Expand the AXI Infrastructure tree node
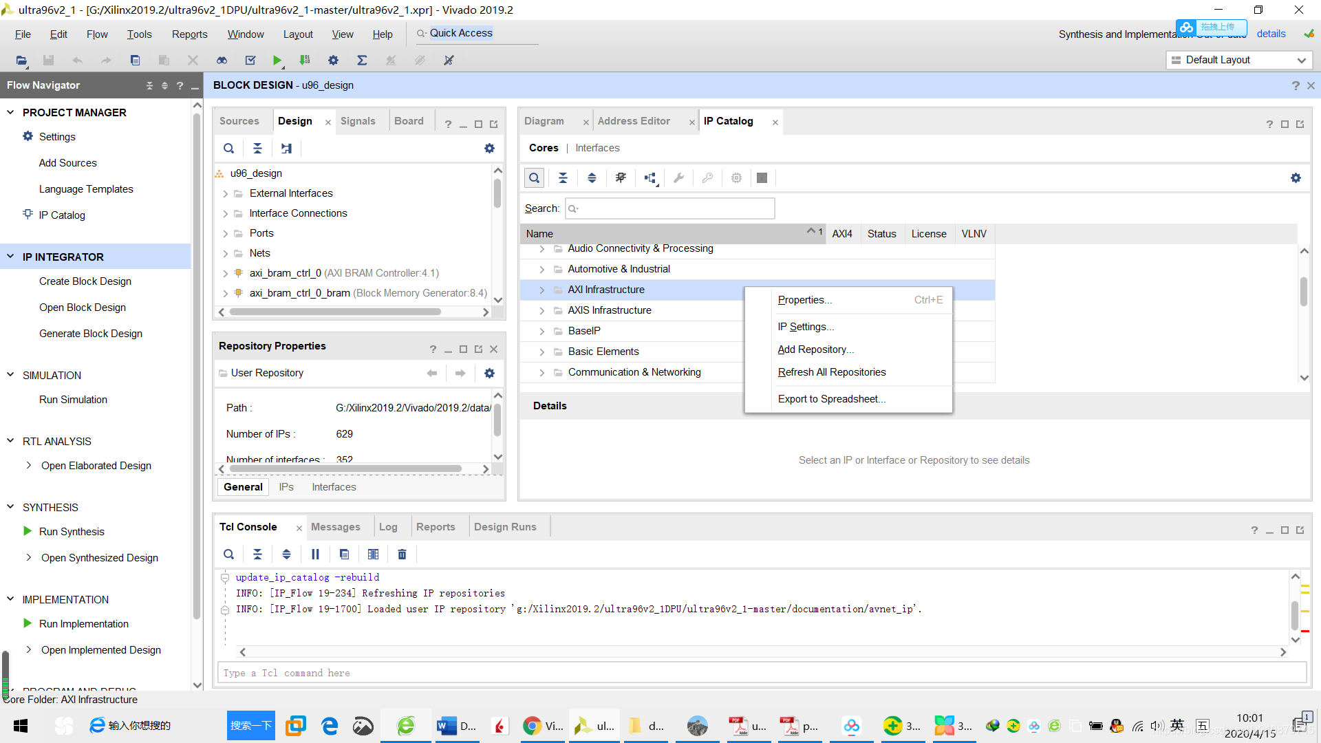Viewport: 1321px width, 743px height. [541, 290]
